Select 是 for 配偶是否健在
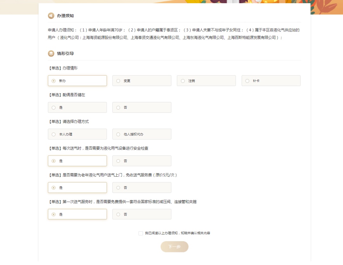Viewport: 343px width, 265px height. pos(77,107)
